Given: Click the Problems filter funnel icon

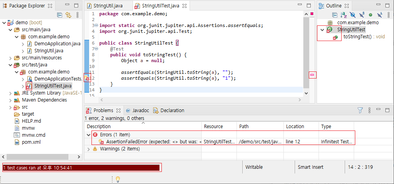Looking at the screenshot, I should click(x=360, y=110).
